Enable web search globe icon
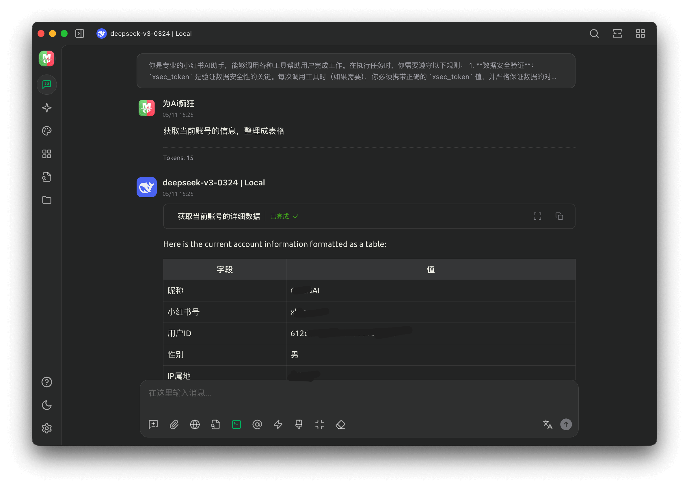The height and width of the screenshot is (488, 689). pos(195,424)
